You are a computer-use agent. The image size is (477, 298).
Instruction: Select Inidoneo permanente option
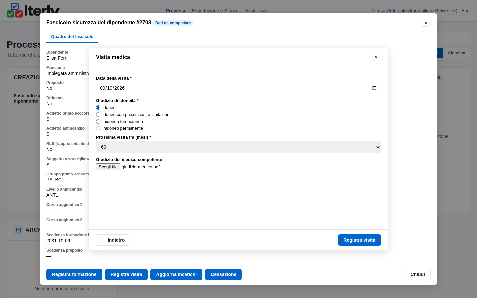pos(98,128)
